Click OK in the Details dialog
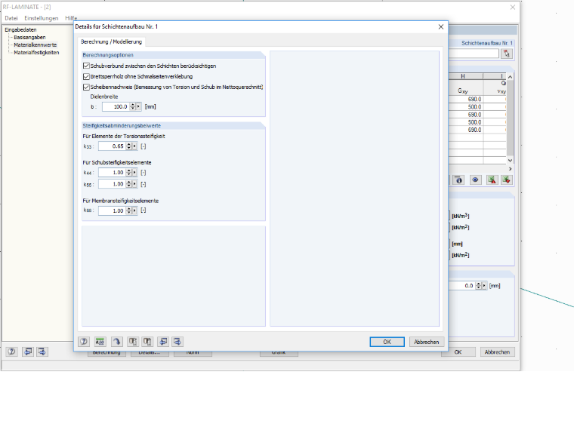This screenshot has width=574, height=430. coord(387,342)
